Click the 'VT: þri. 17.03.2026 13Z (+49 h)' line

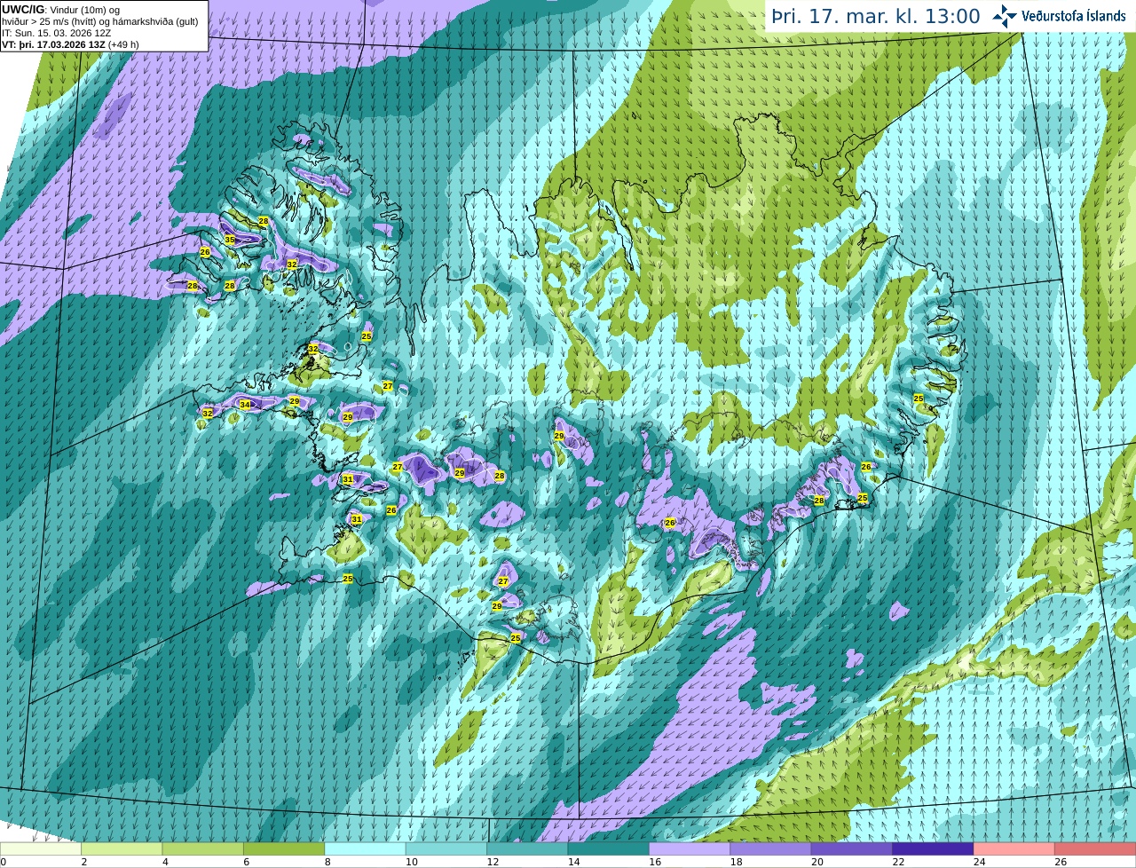point(70,44)
